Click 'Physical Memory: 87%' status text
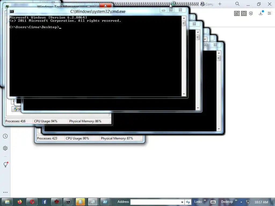Screen dimensions: 275x206 pyautogui.click(x=117, y=138)
